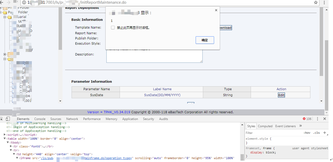Close the alert dialog with X

pyautogui.click(x=216, y=10)
